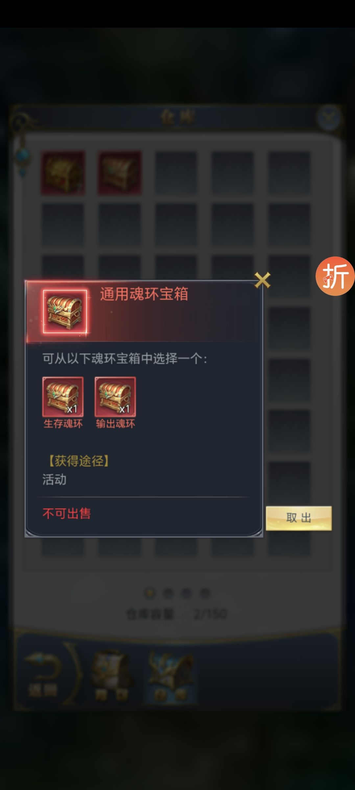Go to the second warehouse page dot
This screenshot has height=790, width=355.
[168, 593]
